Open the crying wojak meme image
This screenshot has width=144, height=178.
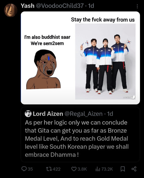(x=43, y=69)
